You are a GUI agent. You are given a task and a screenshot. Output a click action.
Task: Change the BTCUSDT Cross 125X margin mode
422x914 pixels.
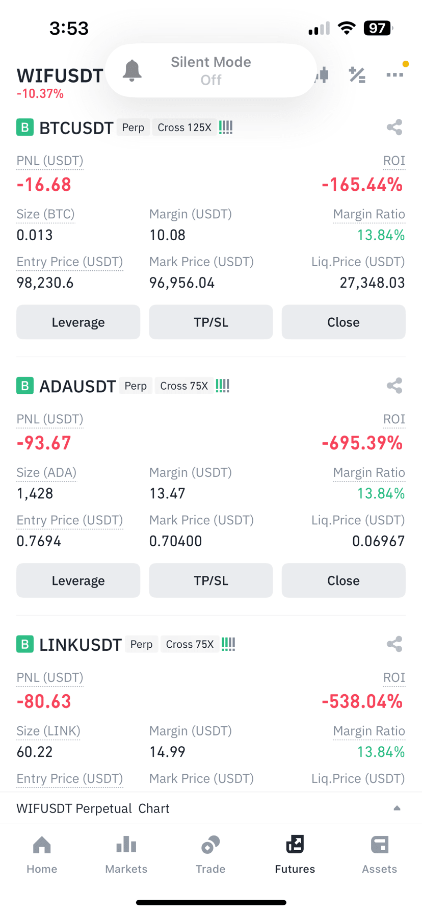184,128
